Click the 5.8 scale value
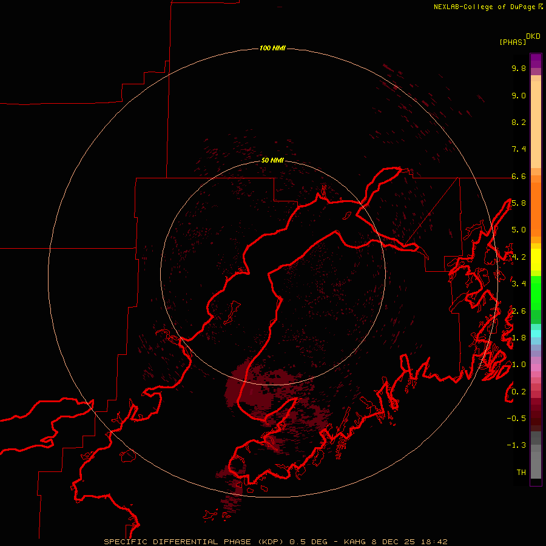The width and height of the screenshot is (546, 546). (519, 203)
